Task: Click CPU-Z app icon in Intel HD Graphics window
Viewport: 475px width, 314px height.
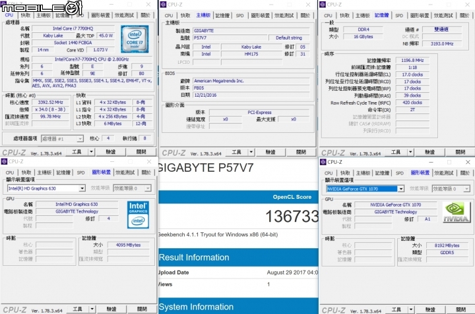Action: [4, 161]
